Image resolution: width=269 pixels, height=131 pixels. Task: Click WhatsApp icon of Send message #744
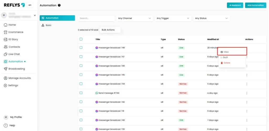(x=97, y=93)
